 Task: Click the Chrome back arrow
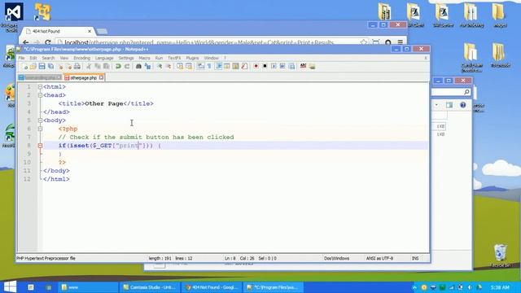(x=25, y=42)
